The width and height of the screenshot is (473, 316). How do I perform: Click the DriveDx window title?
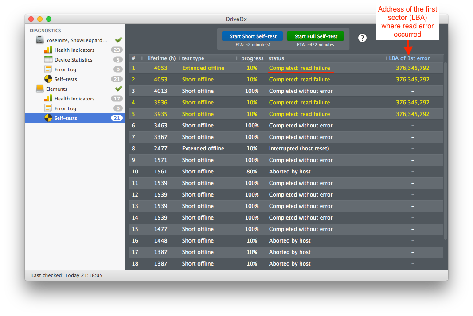click(x=236, y=19)
